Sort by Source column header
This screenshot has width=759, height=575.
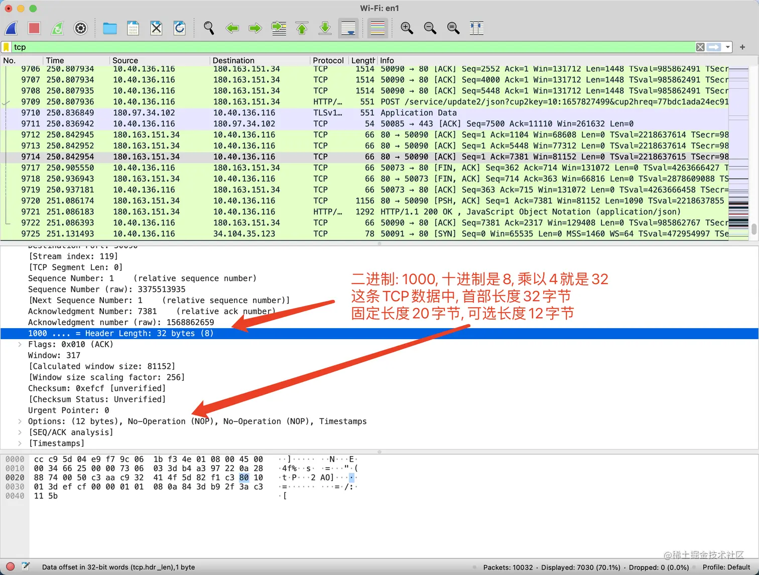(160, 60)
